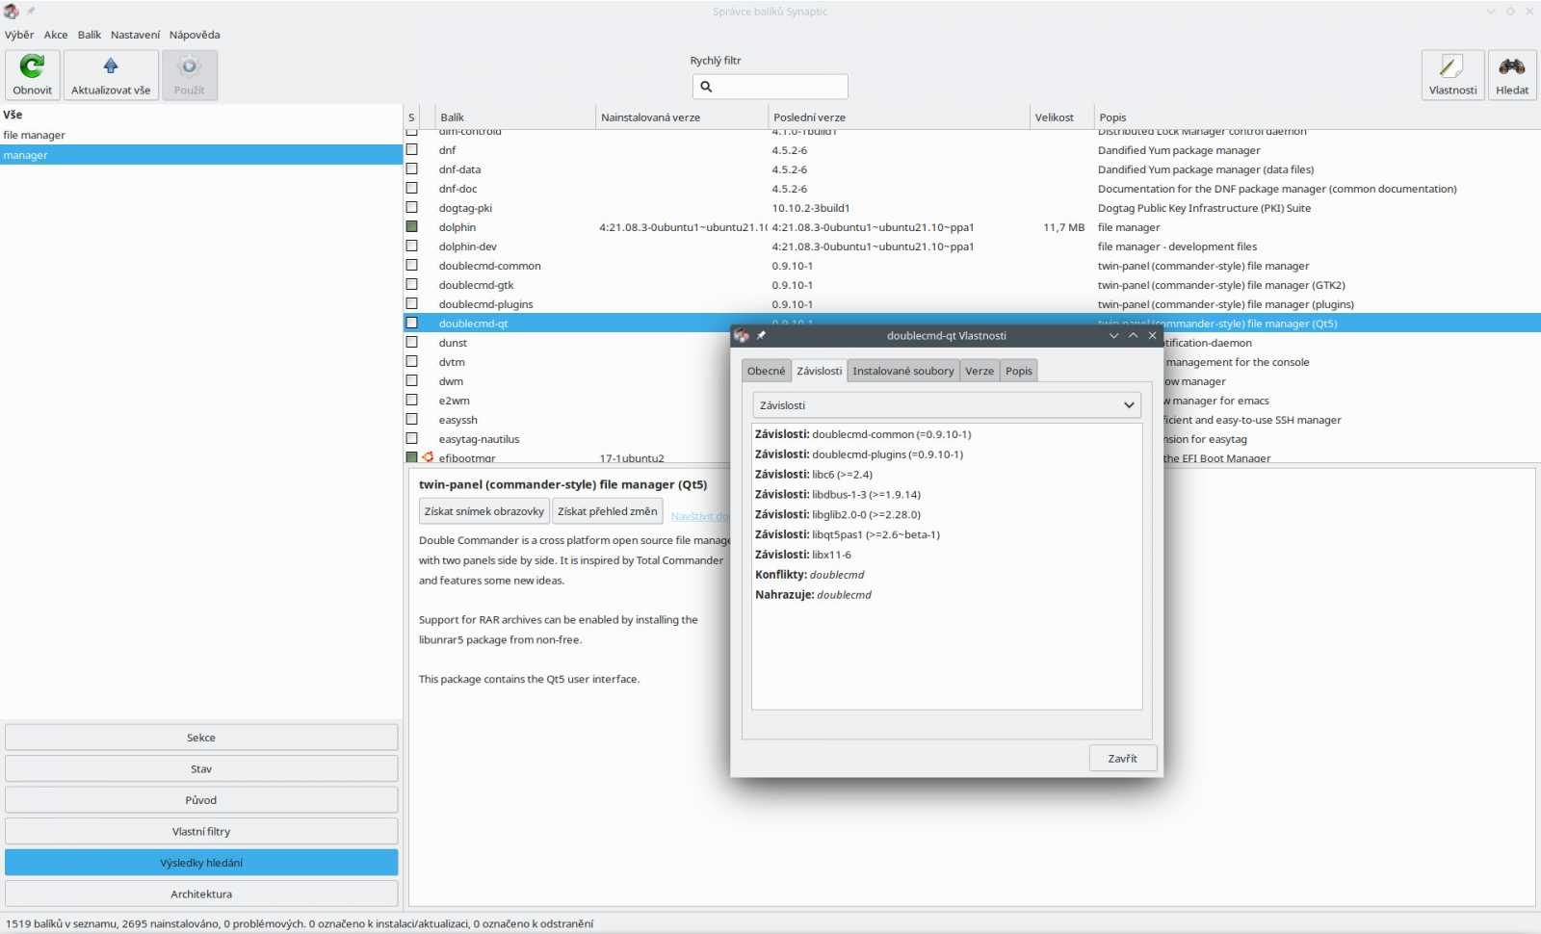
Task: Click the Sekce filter button
Action: coord(201,738)
